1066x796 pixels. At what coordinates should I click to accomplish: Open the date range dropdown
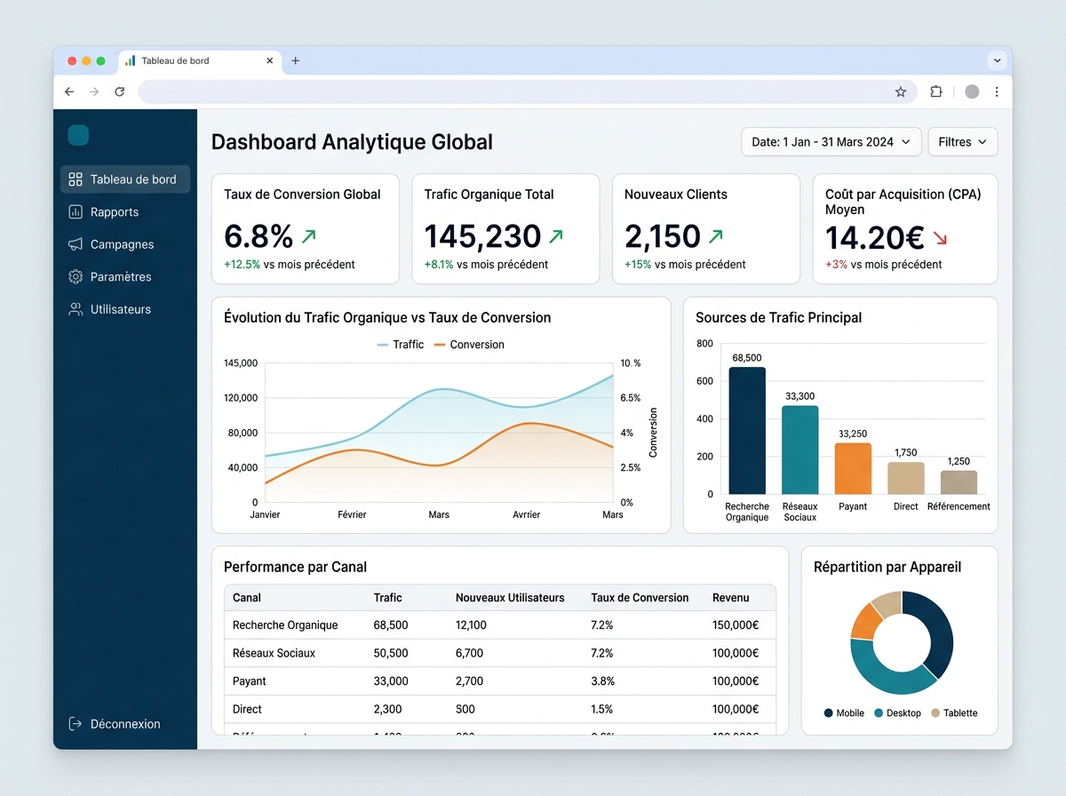tap(831, 142)
